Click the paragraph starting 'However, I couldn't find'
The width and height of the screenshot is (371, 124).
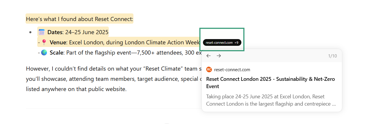point(114,79)
